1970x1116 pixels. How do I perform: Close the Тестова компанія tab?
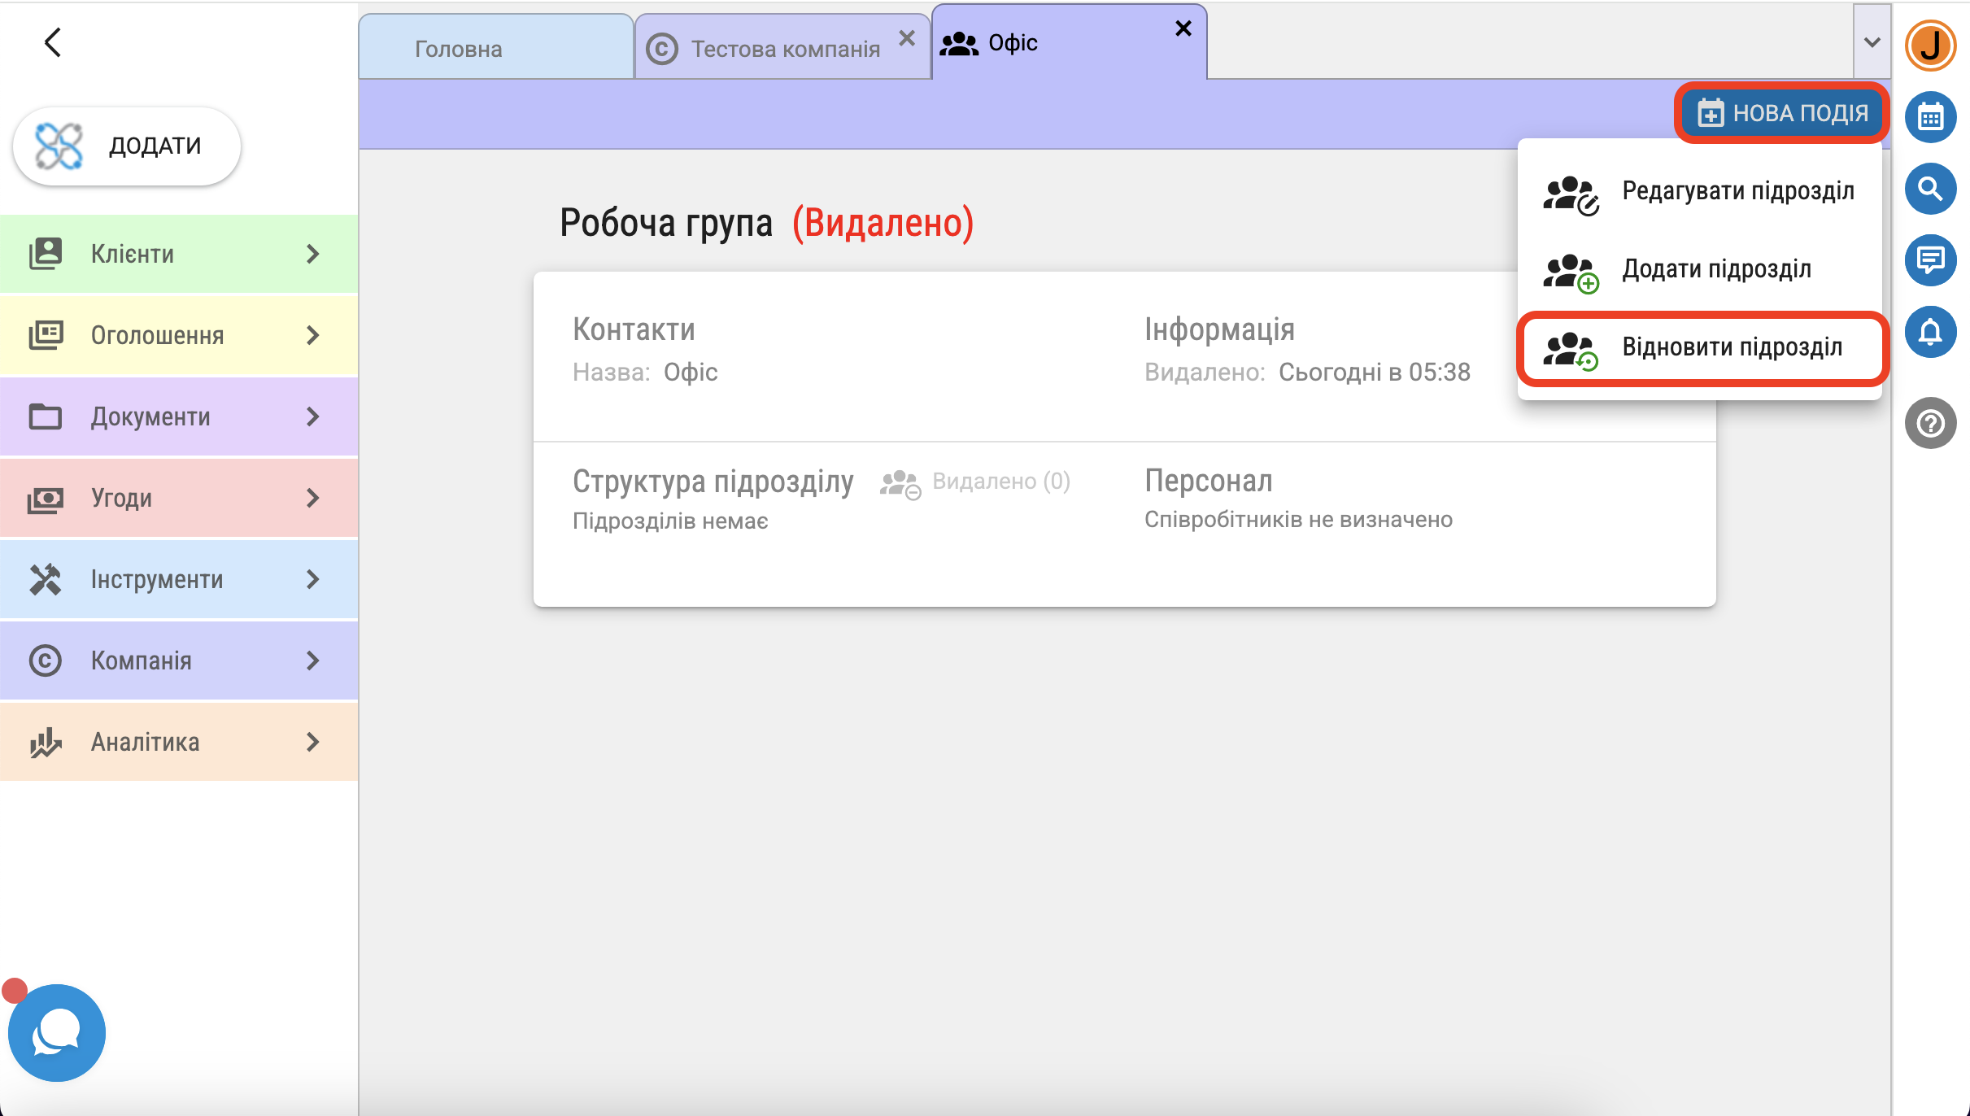[907, 38]
